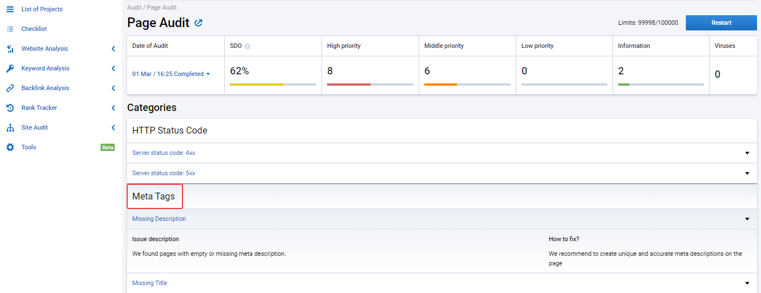The image size is (761, 293).
Task: Click the Website Analysis icon in sidebar
Action: coord(10,48)
